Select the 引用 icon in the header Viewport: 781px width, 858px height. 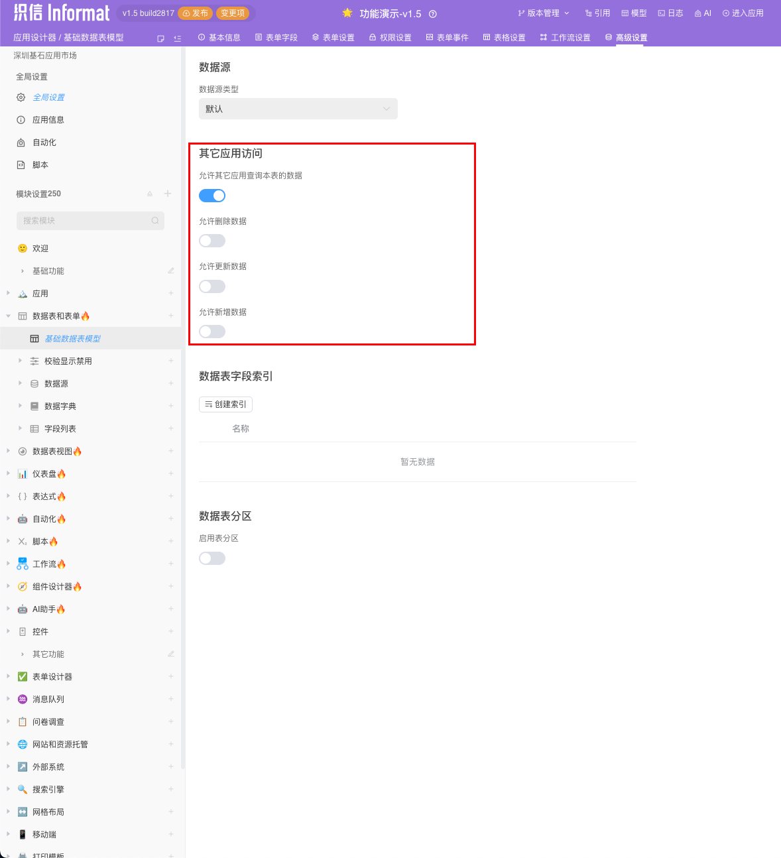coord(597,13)
